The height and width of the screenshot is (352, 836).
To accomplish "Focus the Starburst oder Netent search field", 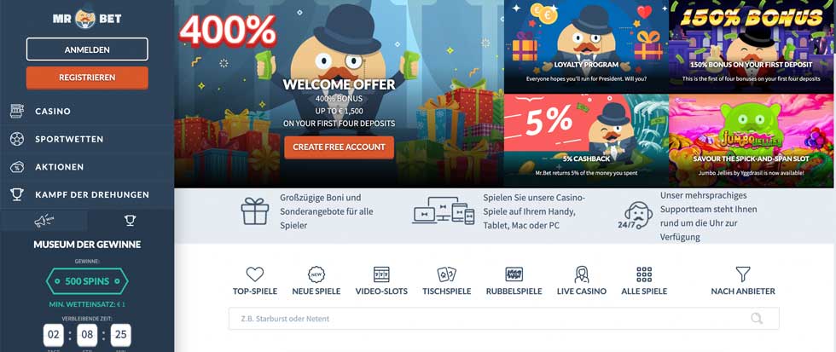I will coord(503,319).
